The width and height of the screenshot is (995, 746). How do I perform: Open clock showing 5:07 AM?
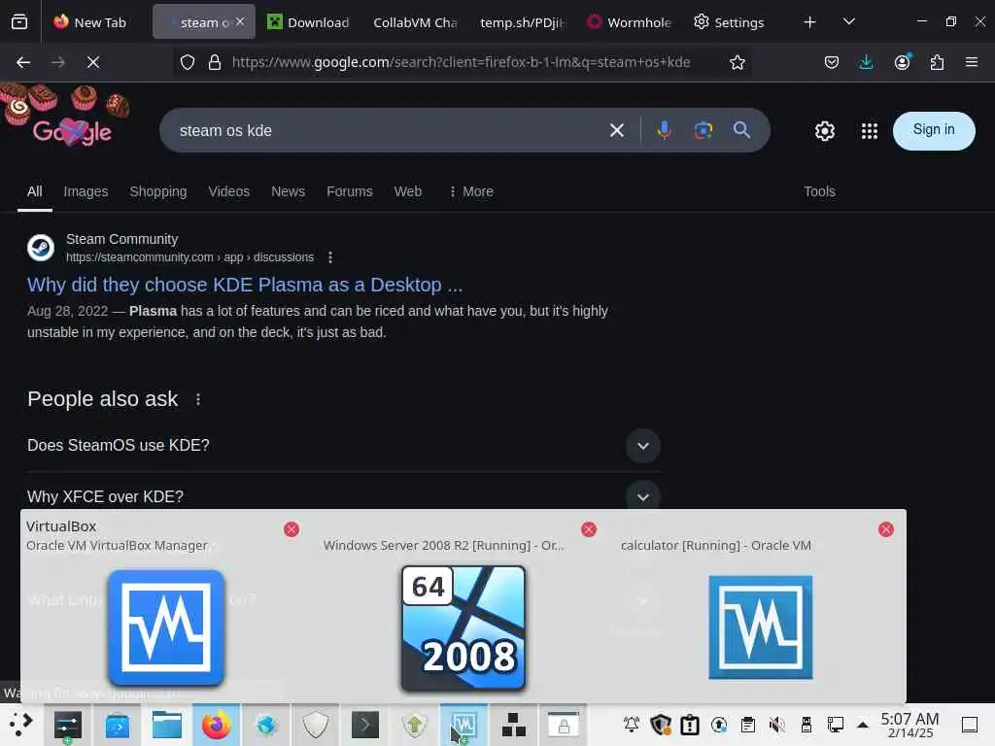point(909,725)
